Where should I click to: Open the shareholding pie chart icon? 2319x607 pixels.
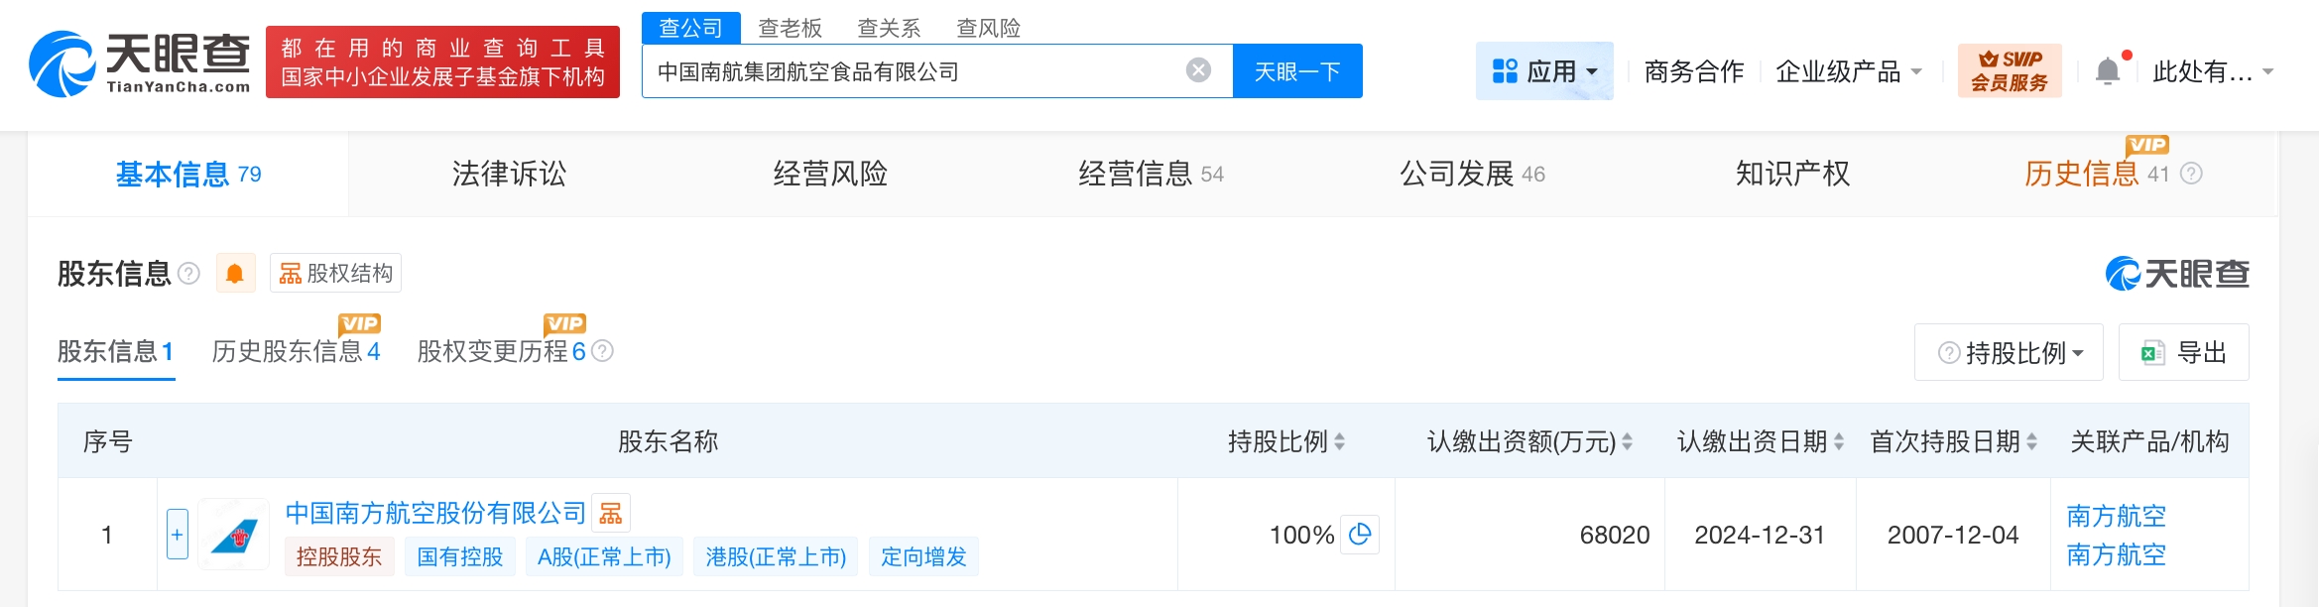pyautogui.click(x=1360, y=535)
